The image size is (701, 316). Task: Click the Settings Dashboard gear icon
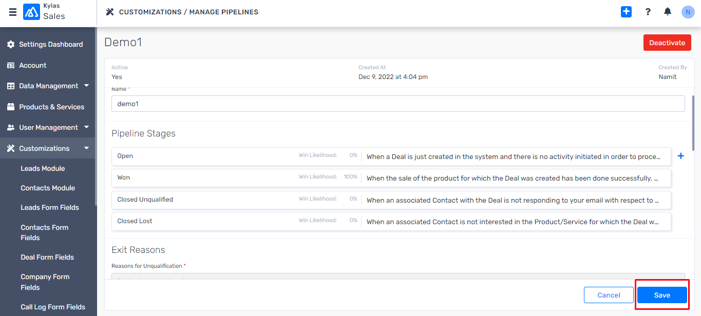coord(11,45)
